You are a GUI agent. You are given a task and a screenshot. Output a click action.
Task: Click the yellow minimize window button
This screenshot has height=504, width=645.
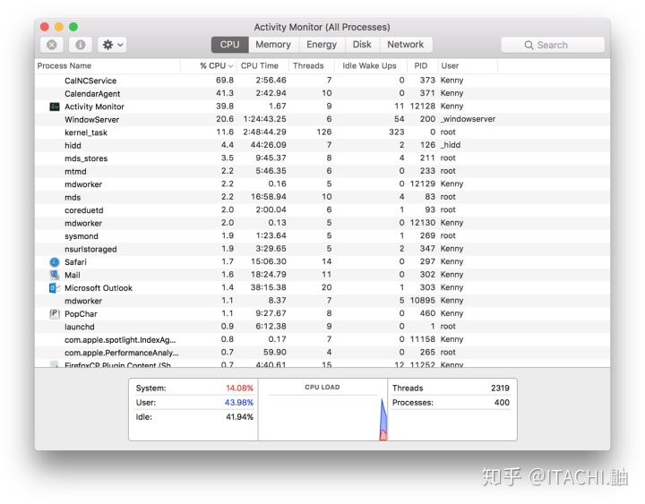coord(59,27)
